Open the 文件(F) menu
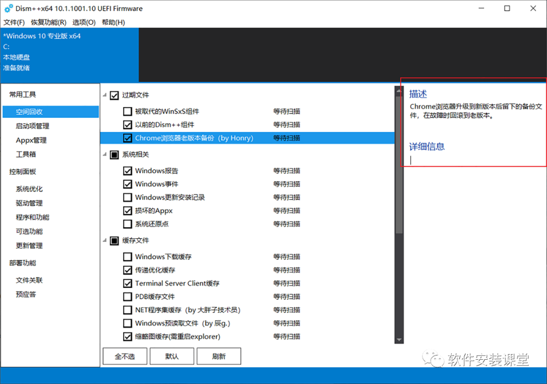This screenshot has width=547, height=384. click(x=14, y=22)
